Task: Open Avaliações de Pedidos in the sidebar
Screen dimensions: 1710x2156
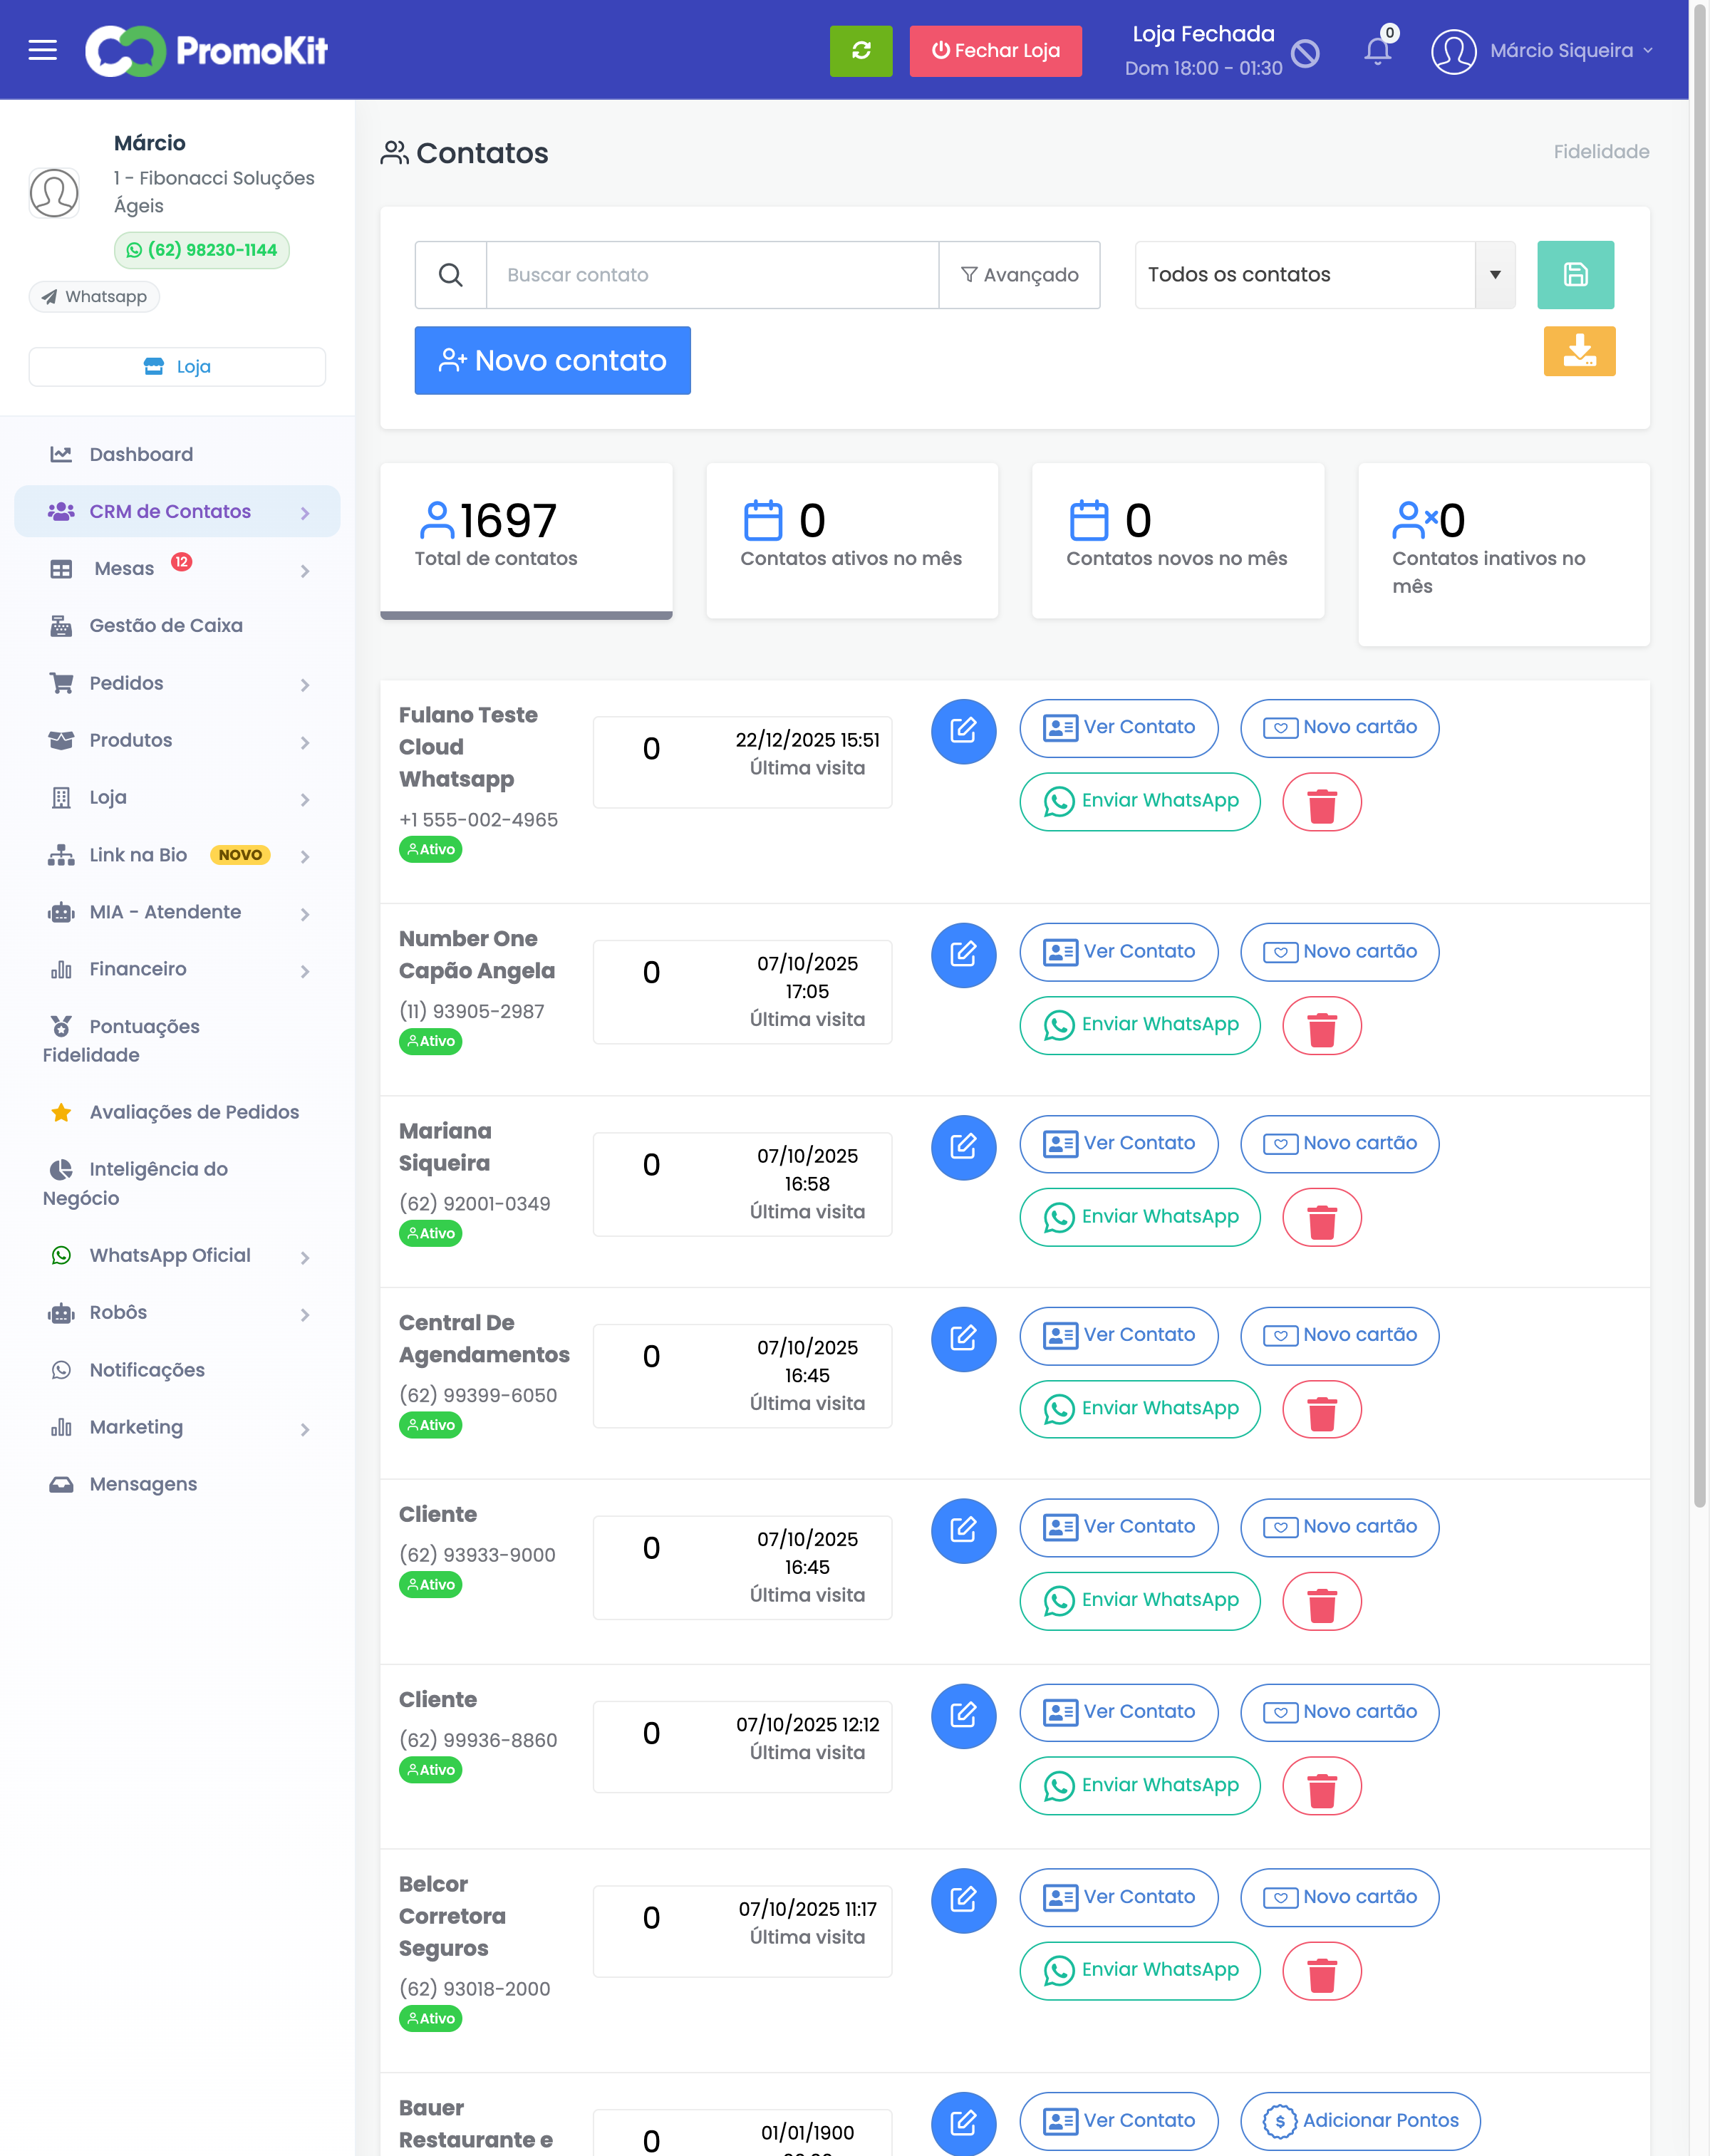Action: [x=177, y=1113]
